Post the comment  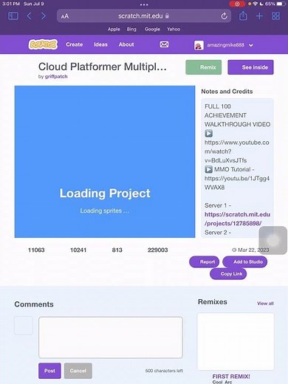[49, 371]
